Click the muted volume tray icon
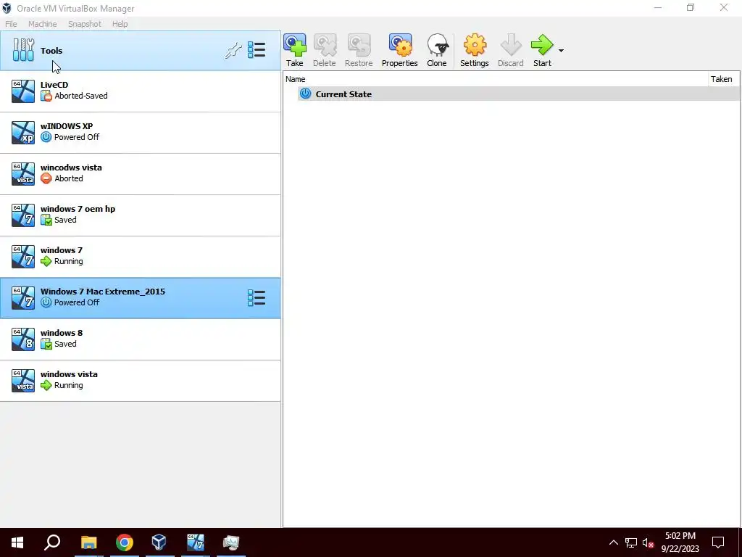Image resolution: width=742 pixels, height=557 pixels. tap(648, 542)
